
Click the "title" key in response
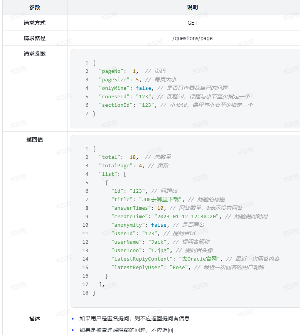122,200
